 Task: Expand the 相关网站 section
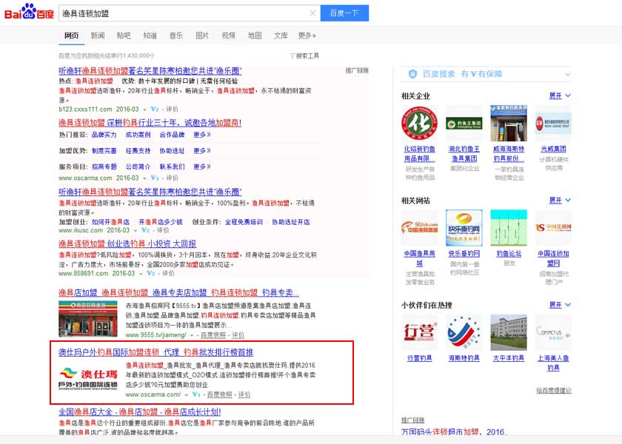(x=560, y=201)
